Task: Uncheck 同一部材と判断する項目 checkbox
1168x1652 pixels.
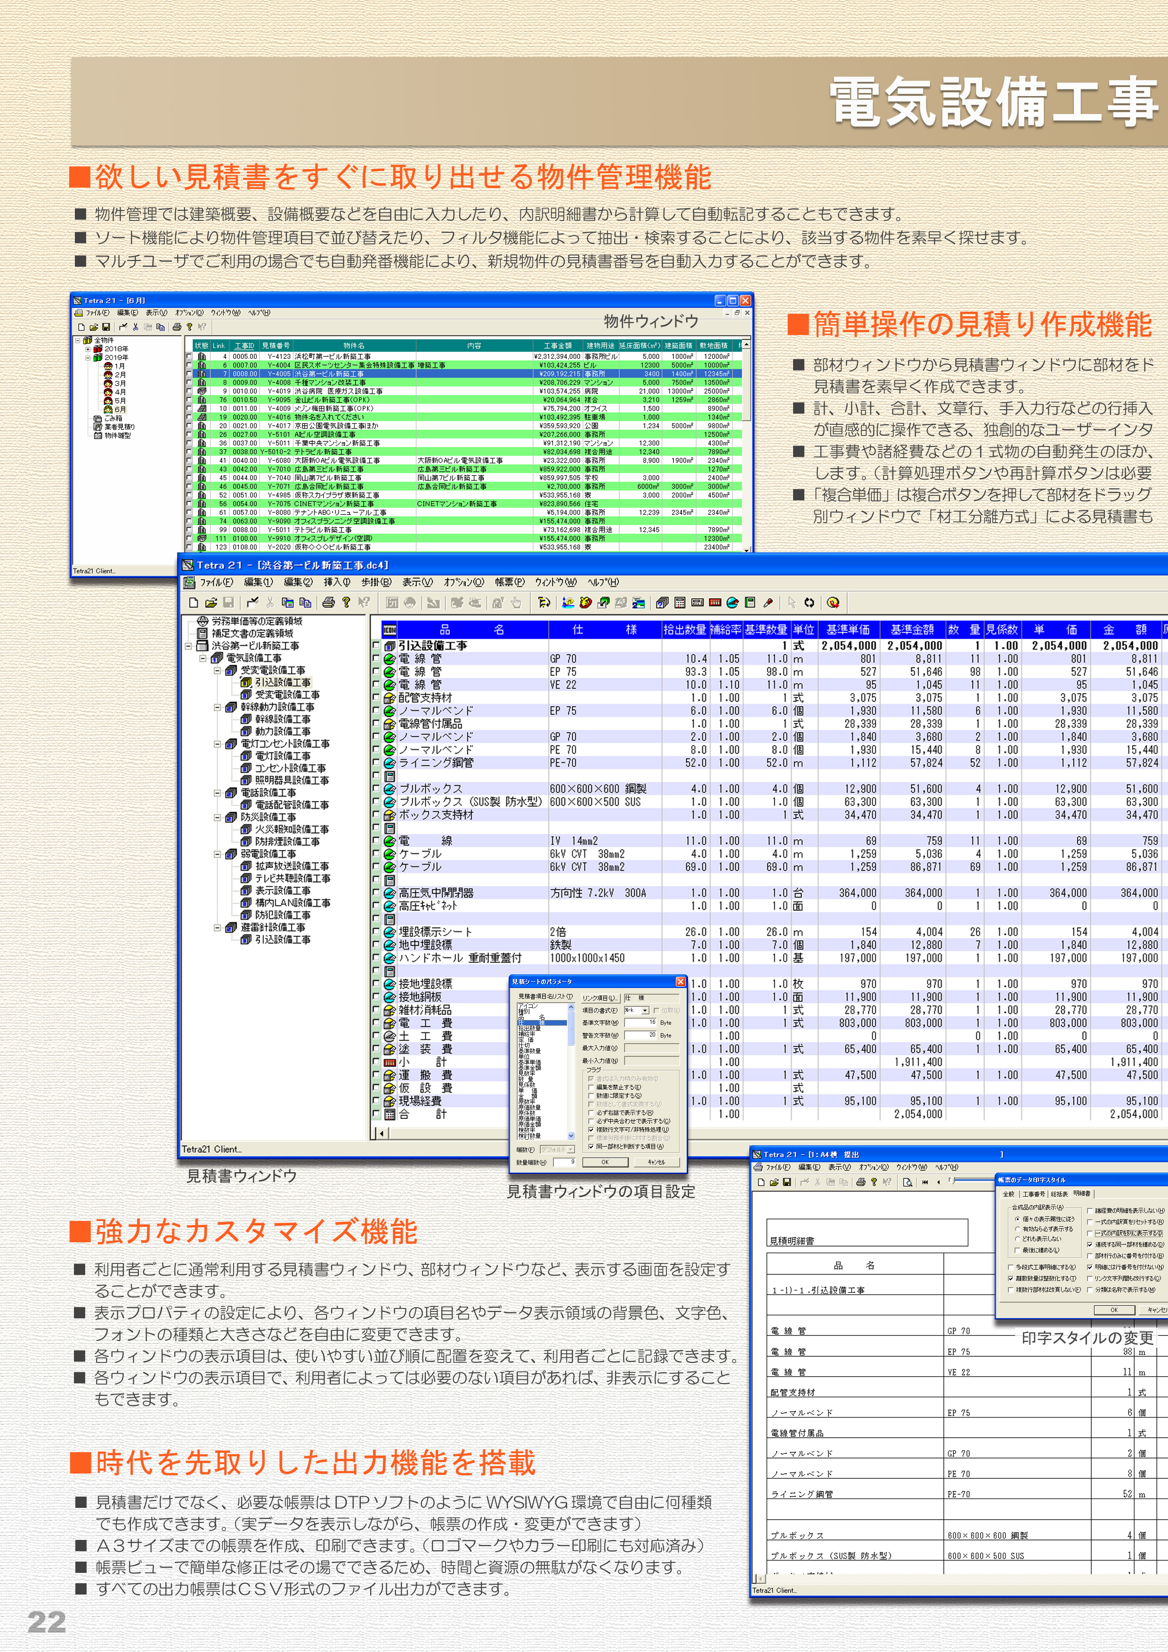Action: click(592, 1147)
